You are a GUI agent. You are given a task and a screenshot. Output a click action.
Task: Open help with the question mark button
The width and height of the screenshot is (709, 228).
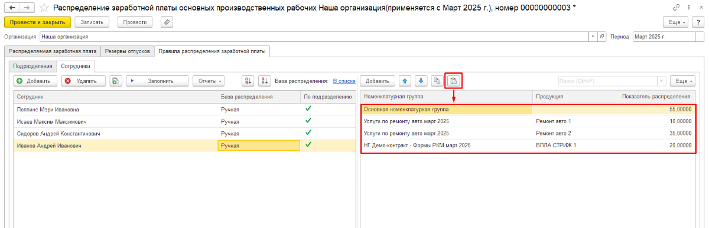pos(698,22)
